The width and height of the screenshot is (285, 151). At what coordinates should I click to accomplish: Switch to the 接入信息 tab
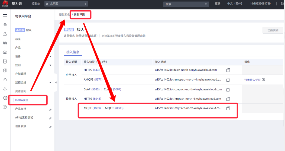point(73,52)
